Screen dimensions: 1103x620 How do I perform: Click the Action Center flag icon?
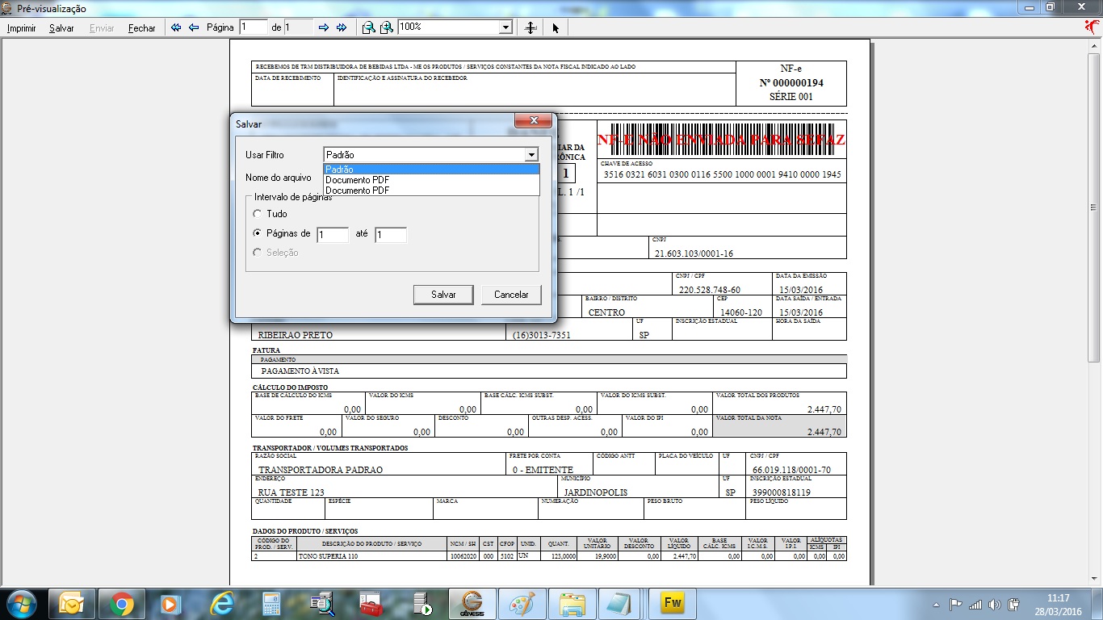[955, 604]
